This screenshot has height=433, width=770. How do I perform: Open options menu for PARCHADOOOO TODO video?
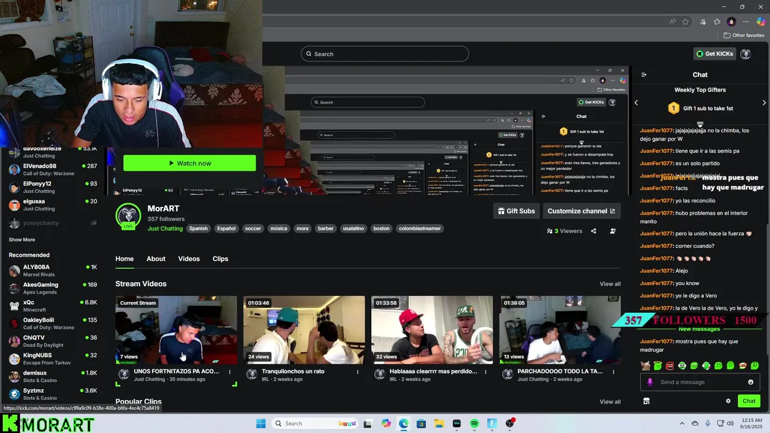point(613,372)
